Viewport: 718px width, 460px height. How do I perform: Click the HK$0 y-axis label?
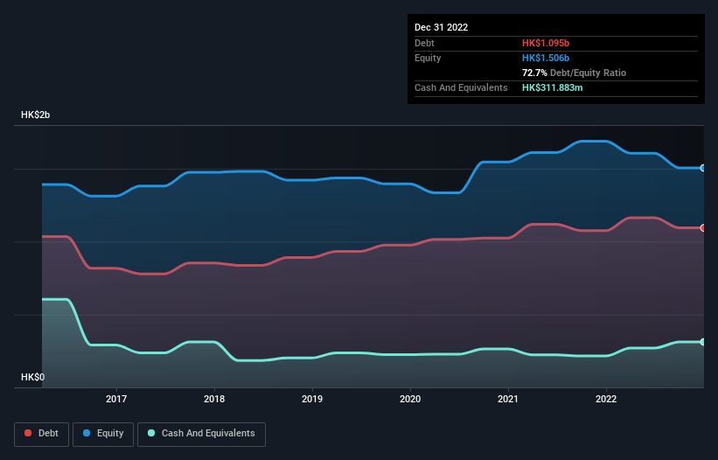(x=33, y=377)
